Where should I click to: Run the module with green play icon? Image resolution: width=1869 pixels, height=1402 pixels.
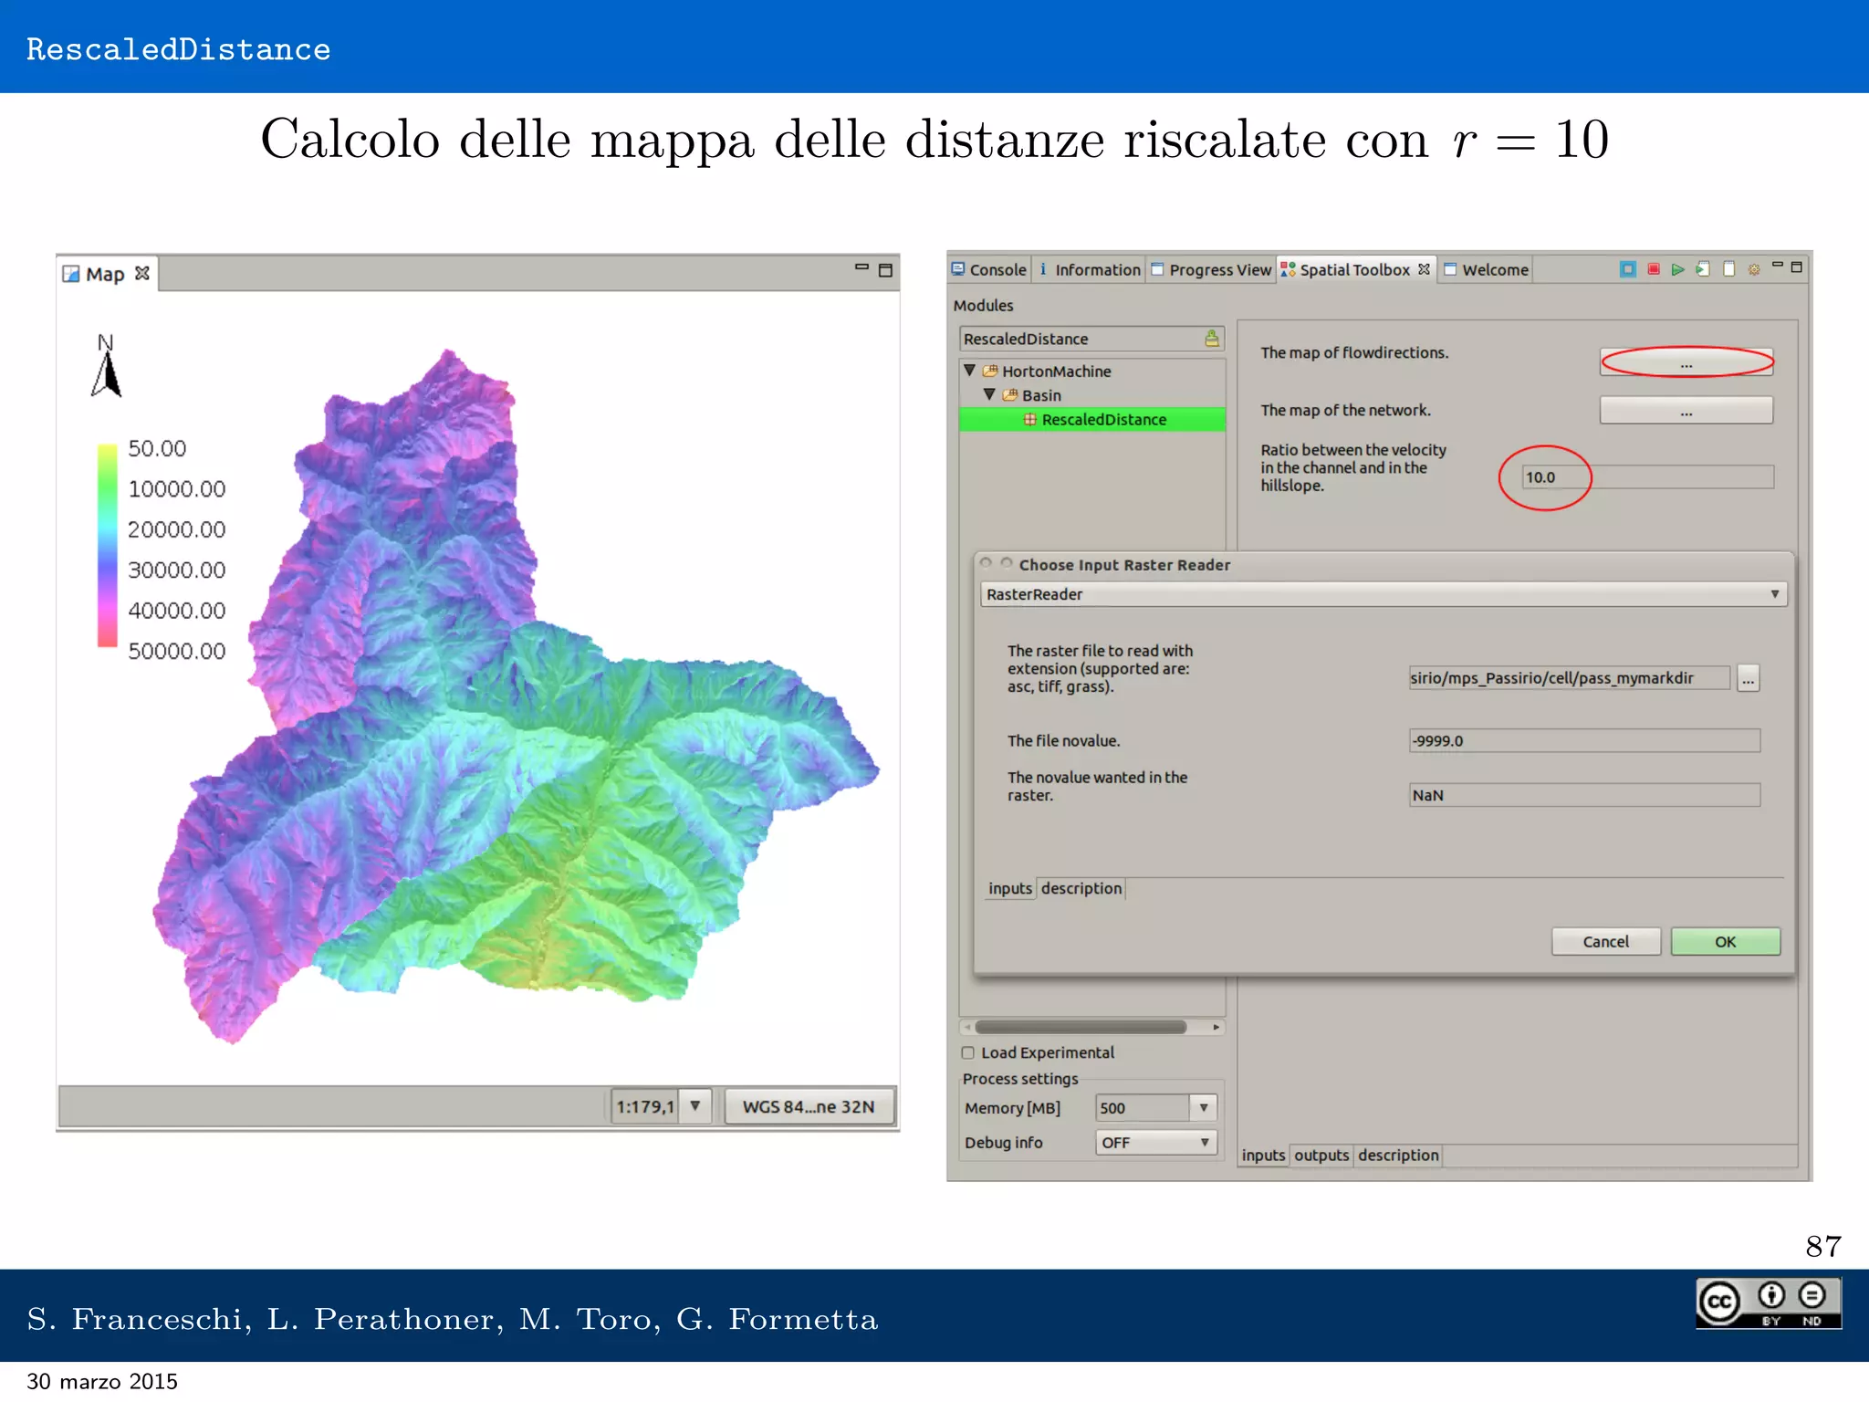[1677, 269]
